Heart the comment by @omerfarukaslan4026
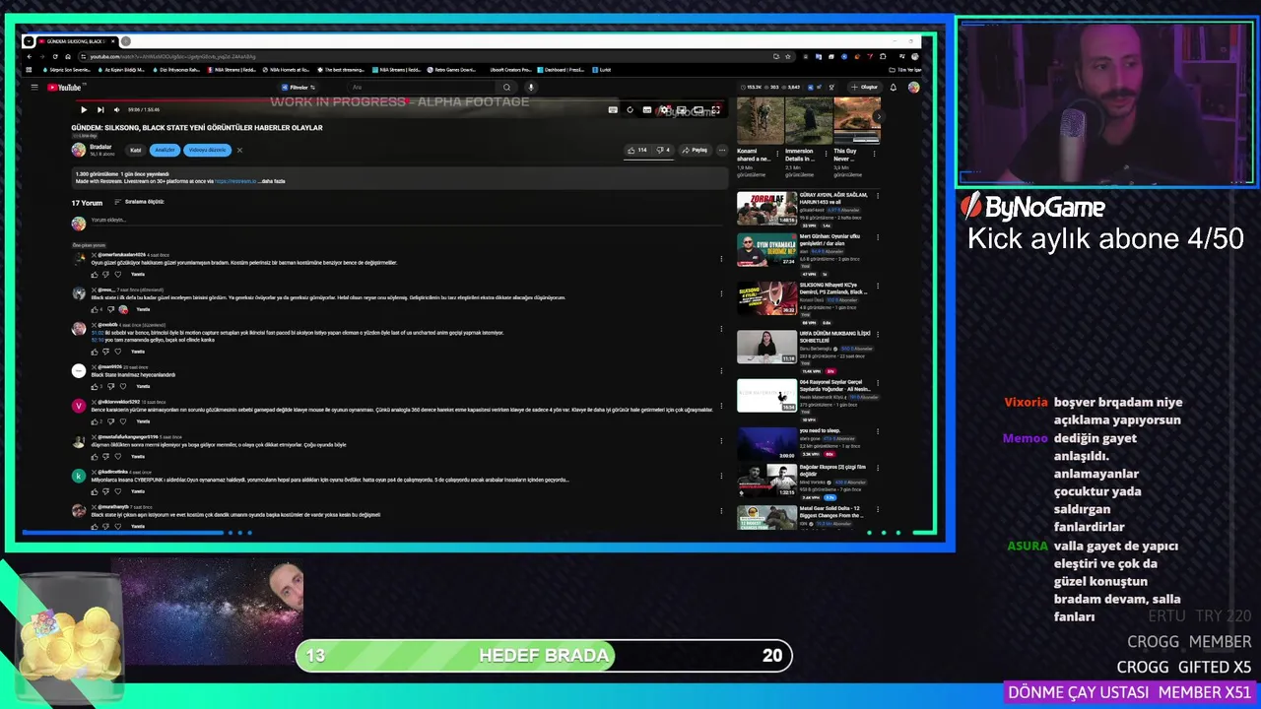Viewport: 1261px width, 709px height. [118, 274]
